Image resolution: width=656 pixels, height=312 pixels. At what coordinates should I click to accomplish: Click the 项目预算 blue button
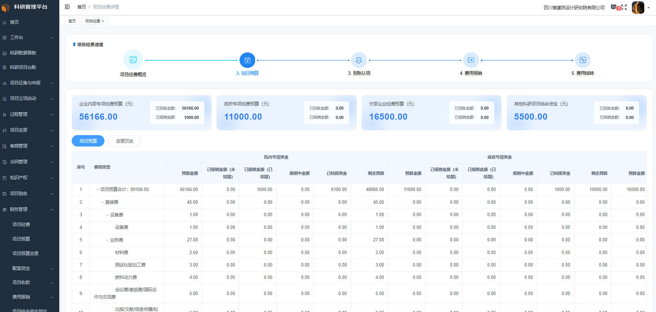click(88, 141)
